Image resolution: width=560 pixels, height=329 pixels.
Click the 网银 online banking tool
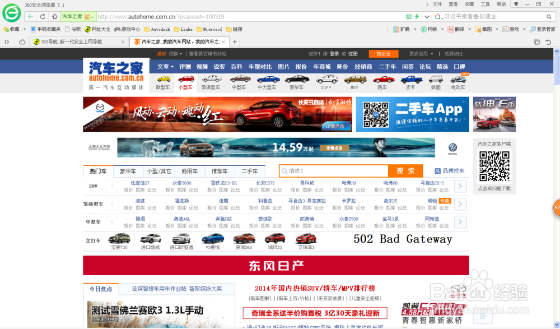(x=428, y=29)
